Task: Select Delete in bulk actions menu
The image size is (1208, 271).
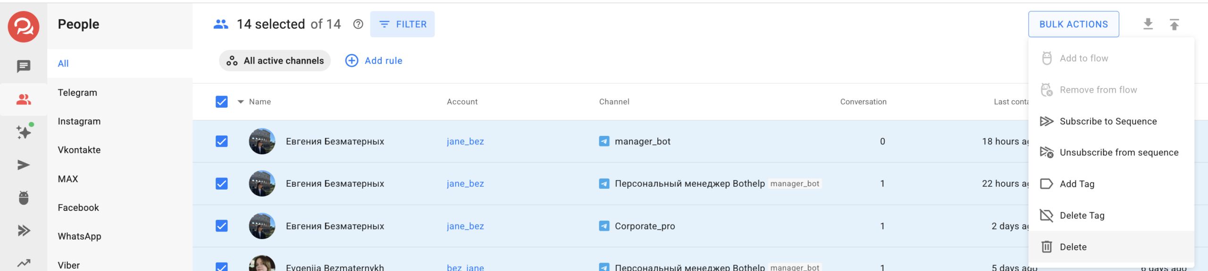Action: tap(1073, 247)
